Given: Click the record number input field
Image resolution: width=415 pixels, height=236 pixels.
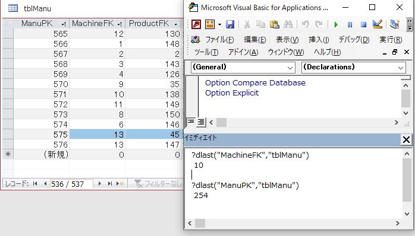Looking at the screenshot, I should tap(71, 184).
